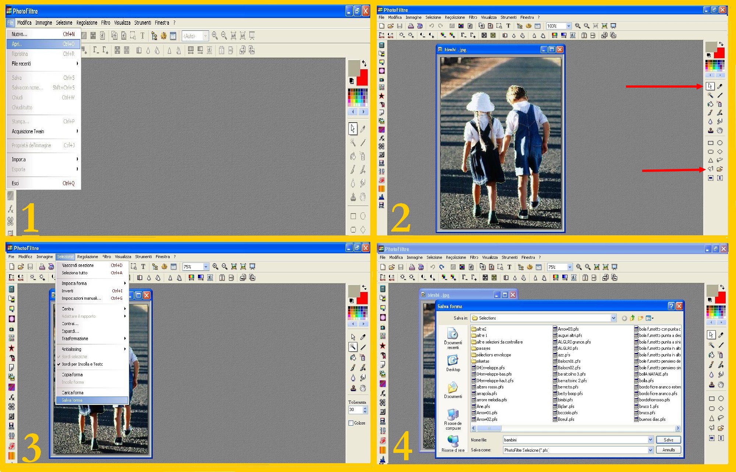Click the highlighted magic wand tool in screenshot 3
Image resolution: width=736 pixels, height=472 pixels.
pos(353,346)
